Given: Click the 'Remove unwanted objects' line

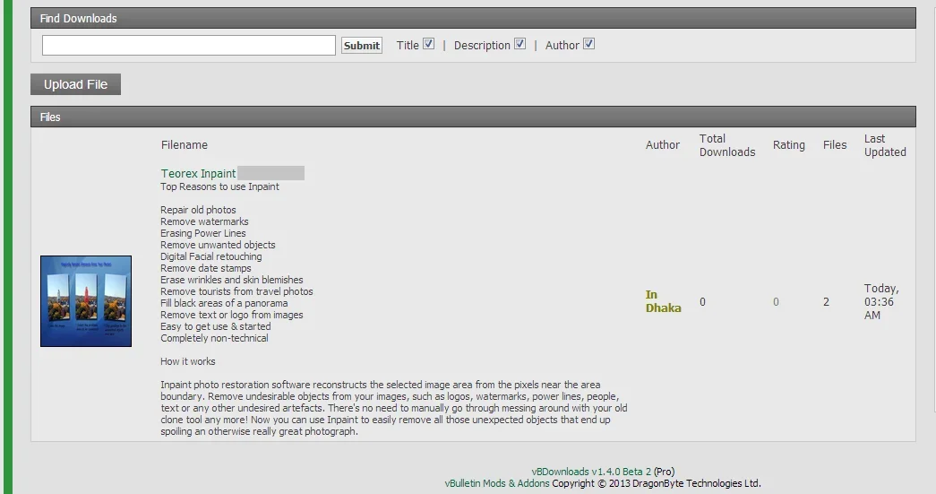Looking at the screenshot, I should [218, 245].
